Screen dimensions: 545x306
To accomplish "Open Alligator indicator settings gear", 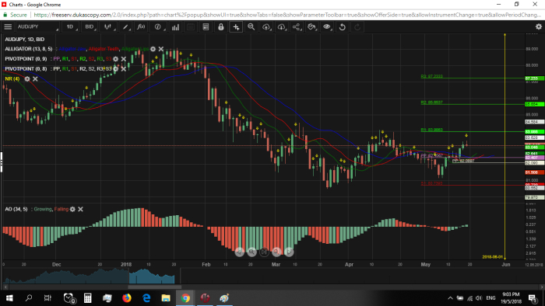I will 153,49.
